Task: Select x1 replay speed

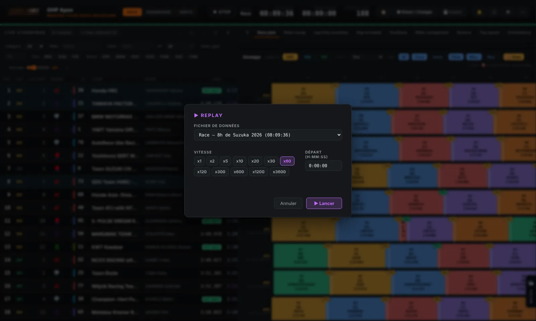Action: [x=199, y=161]
